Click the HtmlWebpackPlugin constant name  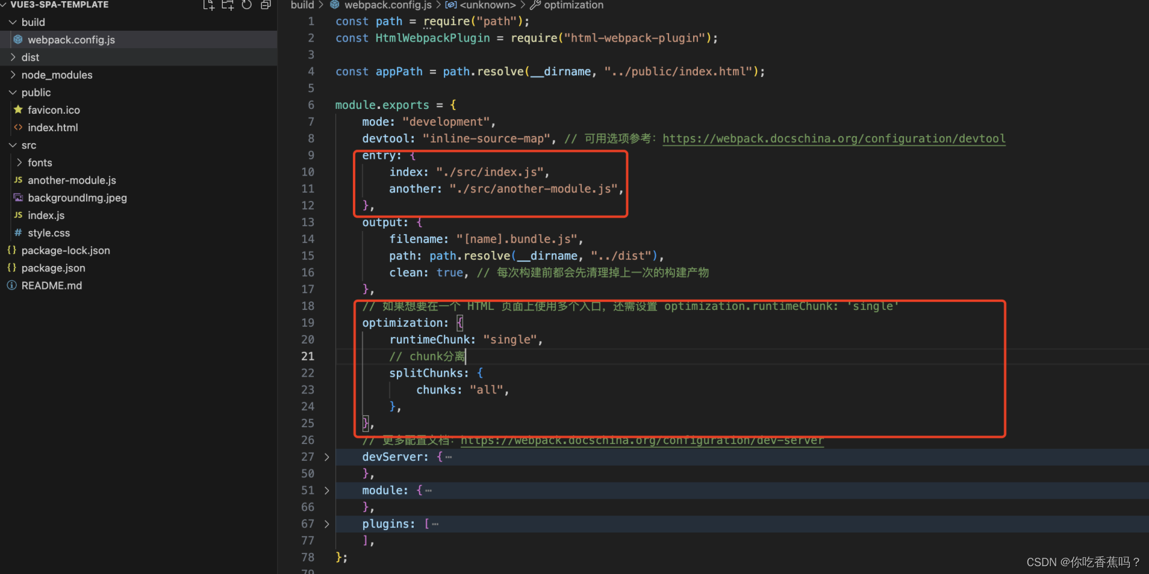pyautogui.click(x=433, y=39)
